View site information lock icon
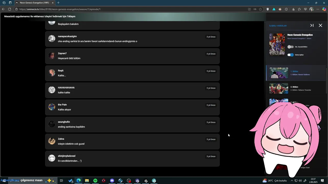The width and height of the screenshot is (328, 184). (16, 9)
